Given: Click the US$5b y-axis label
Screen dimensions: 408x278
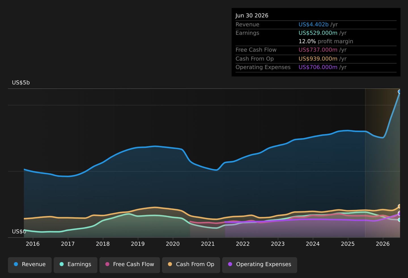Looking at the screenshot, I should (21, 83).
